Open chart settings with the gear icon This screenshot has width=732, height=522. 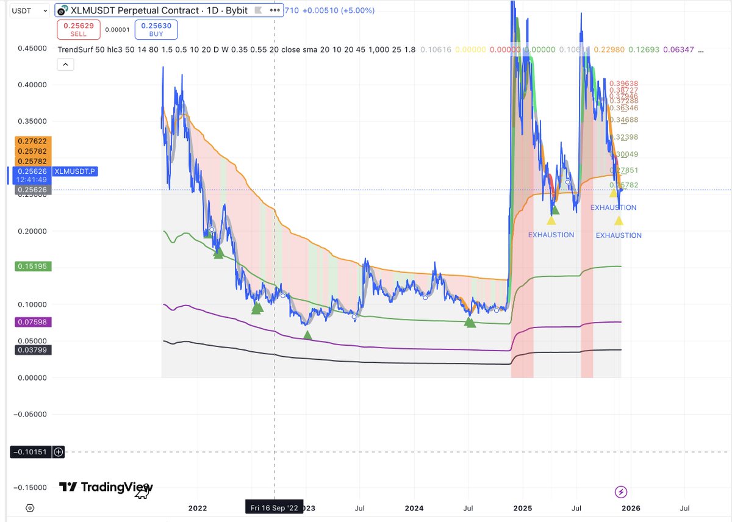click(x=29, y=507)
